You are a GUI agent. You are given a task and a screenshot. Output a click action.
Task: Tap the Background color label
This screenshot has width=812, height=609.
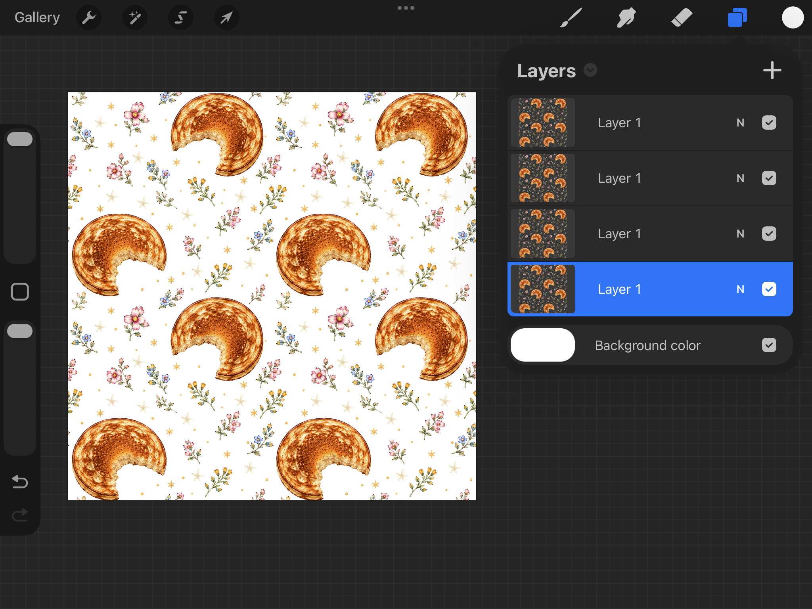click(x=647, y=345)
